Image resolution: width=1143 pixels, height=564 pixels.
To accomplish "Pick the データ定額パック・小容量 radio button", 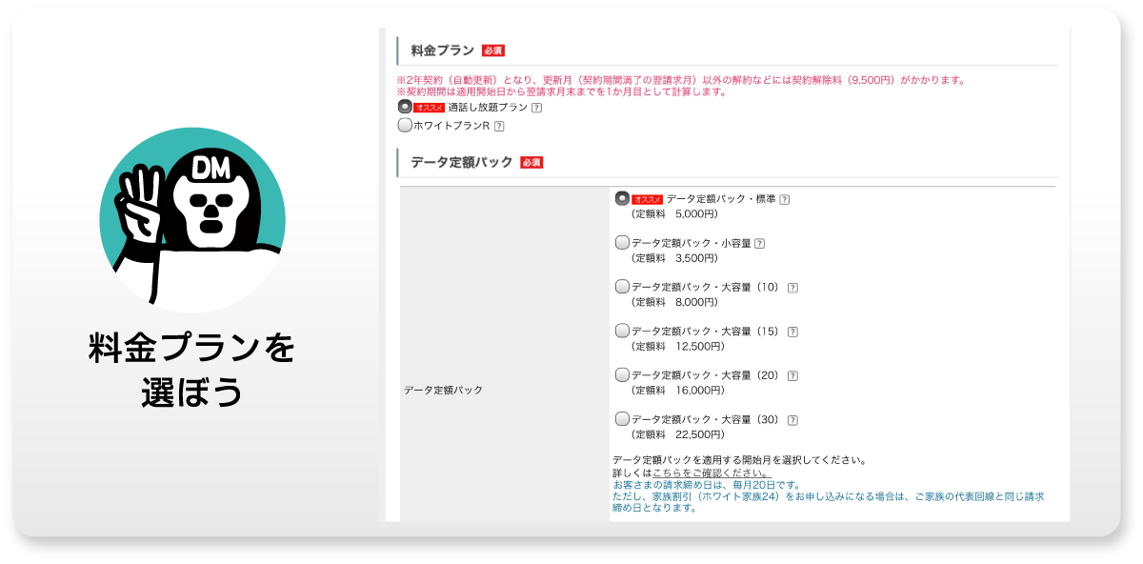I will (x=622, y=242).
